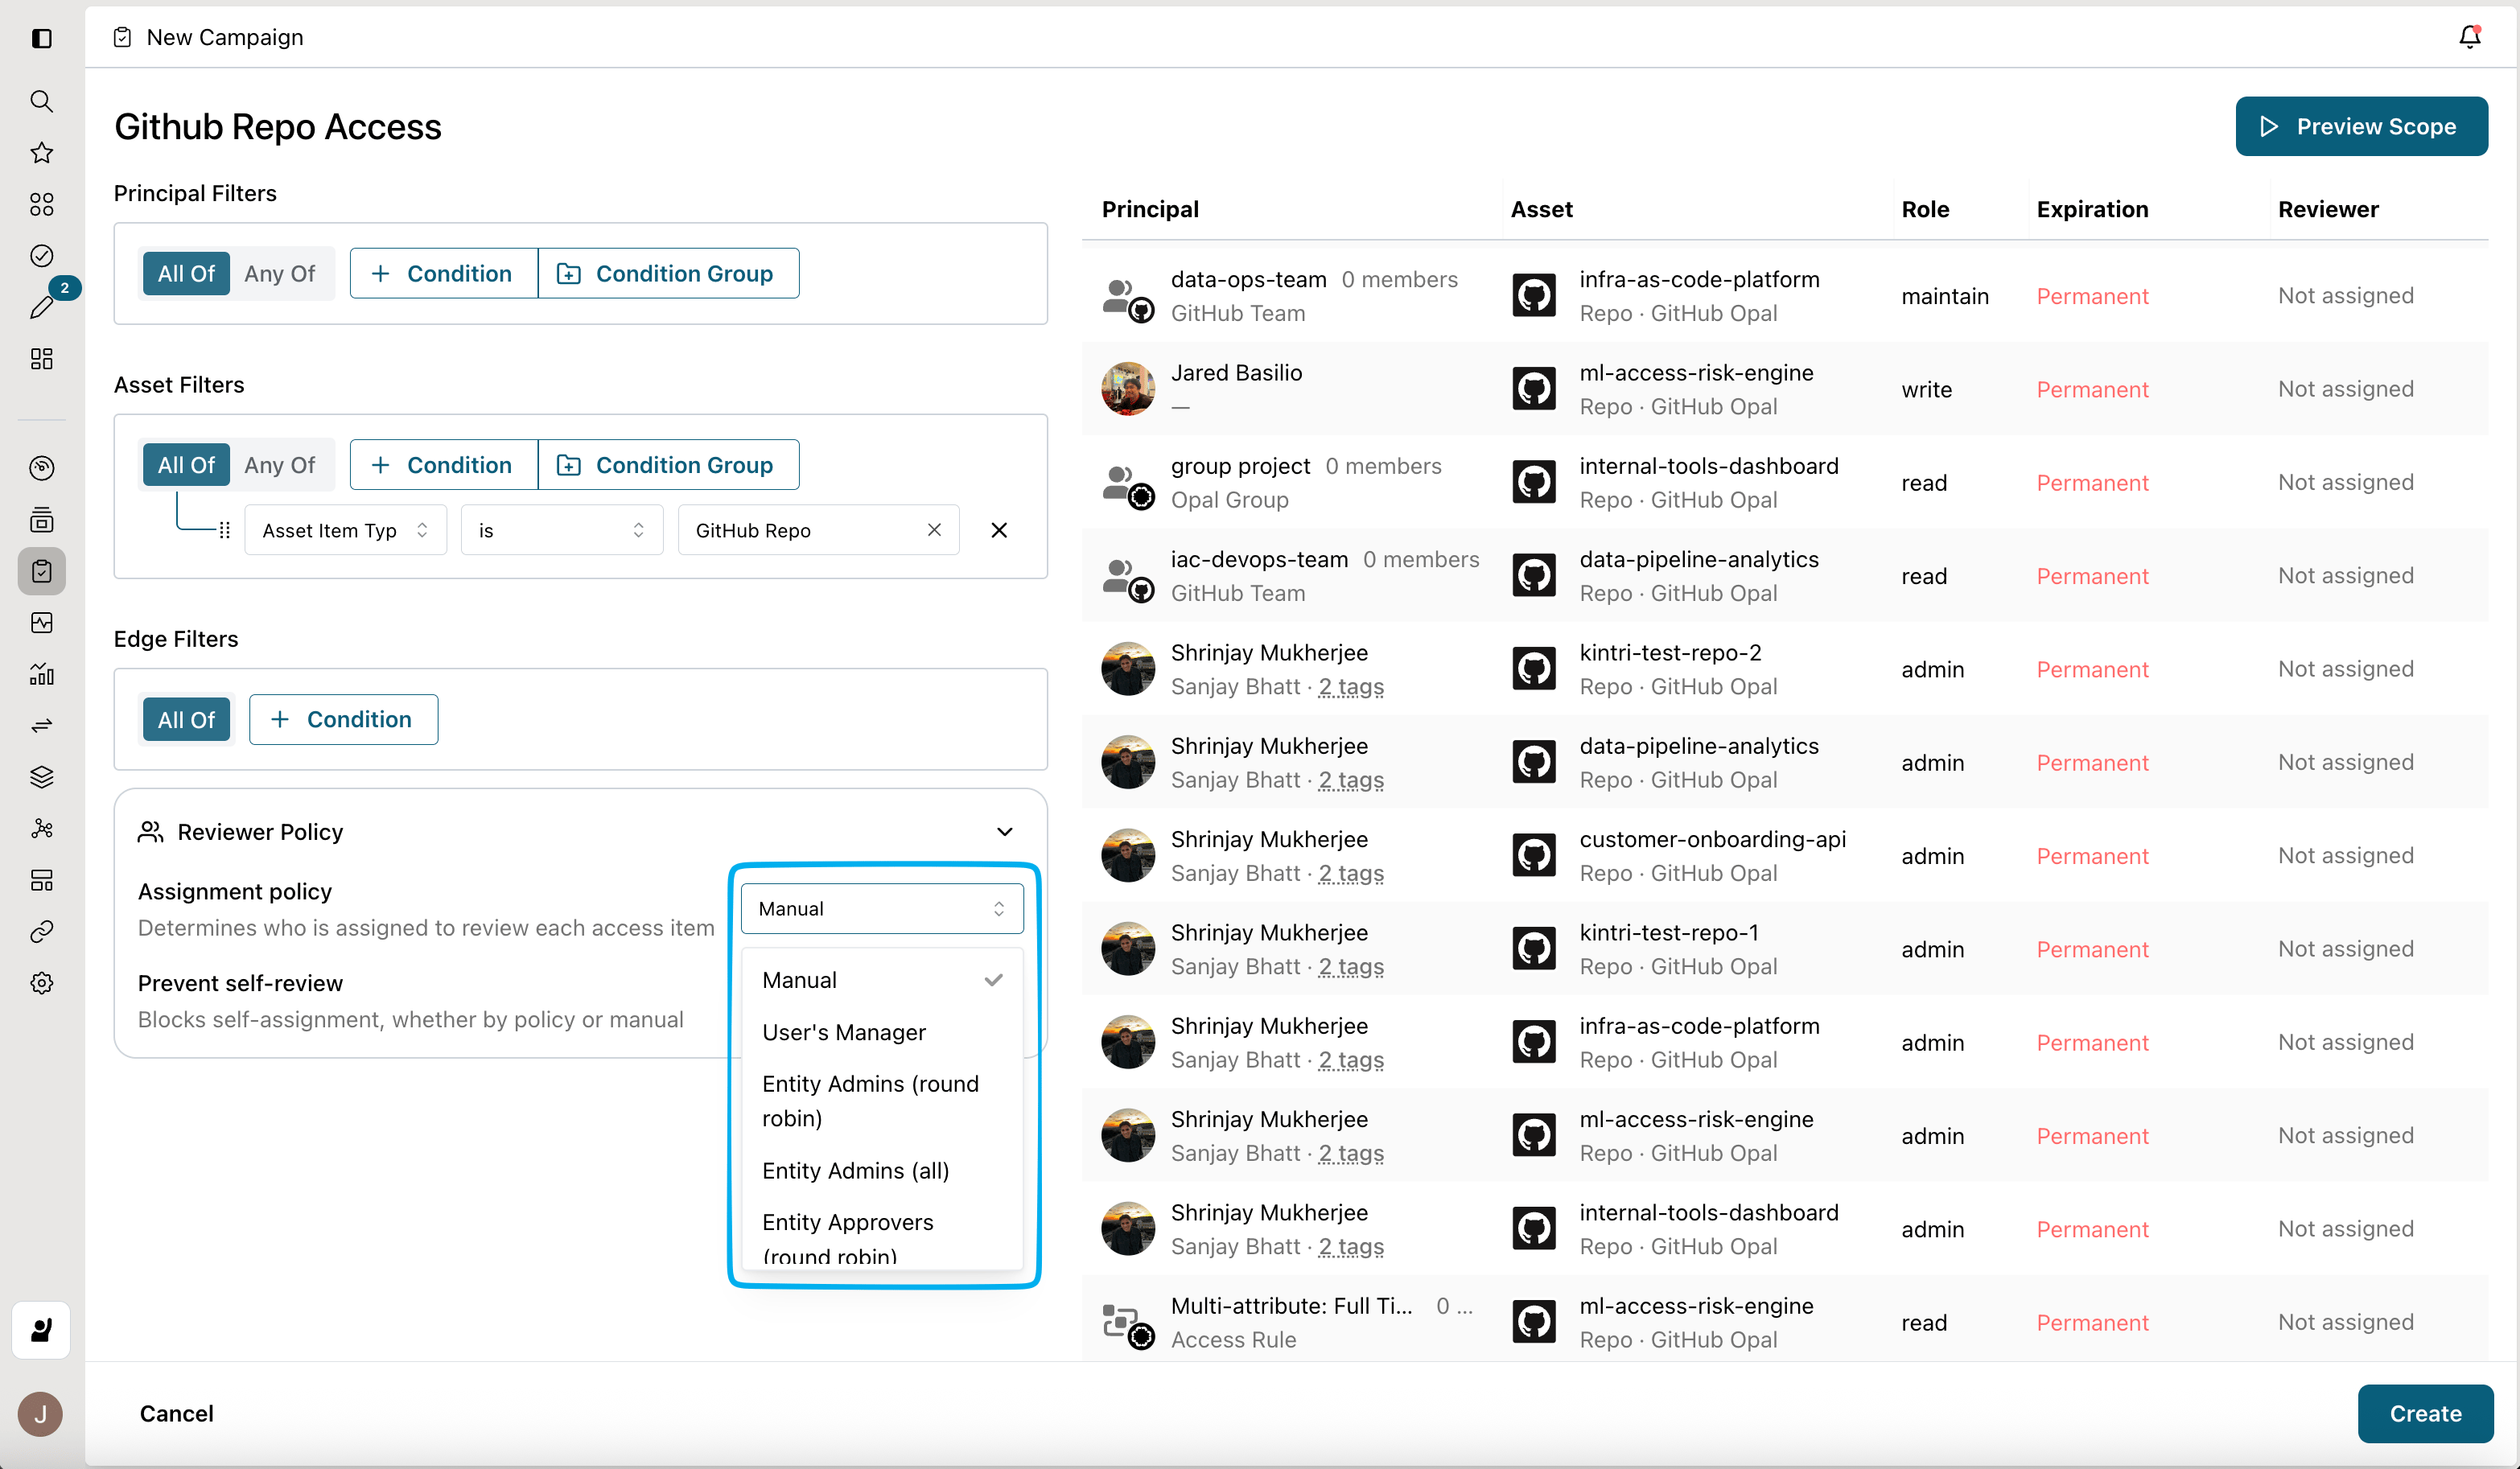Viewport: 2520px width, 1469px height.
Task: Click the chain link icon in sidebar
Action: point(41,932)
